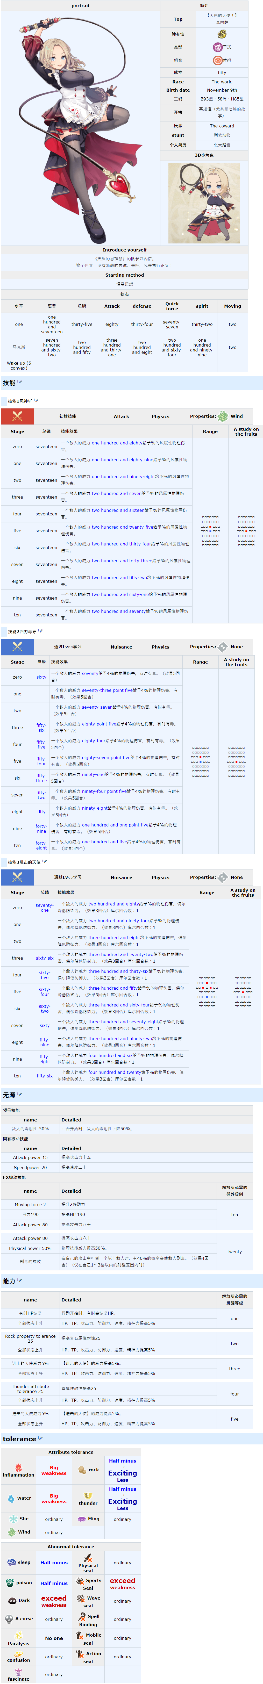Click the 'Quick force' column header
Screen dimensions: 263x1684
[172, 306]
